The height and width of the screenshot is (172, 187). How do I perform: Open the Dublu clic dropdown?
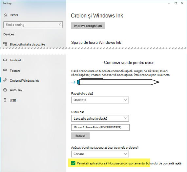click(100, 118)
